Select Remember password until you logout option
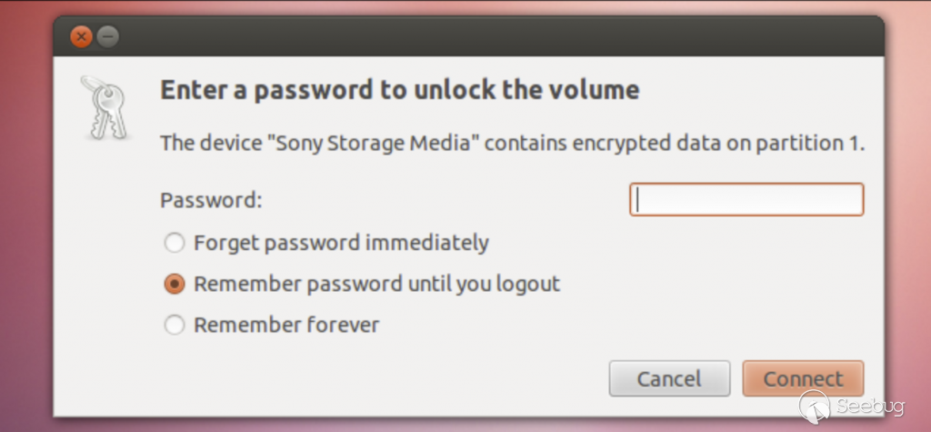 point(174,285)
